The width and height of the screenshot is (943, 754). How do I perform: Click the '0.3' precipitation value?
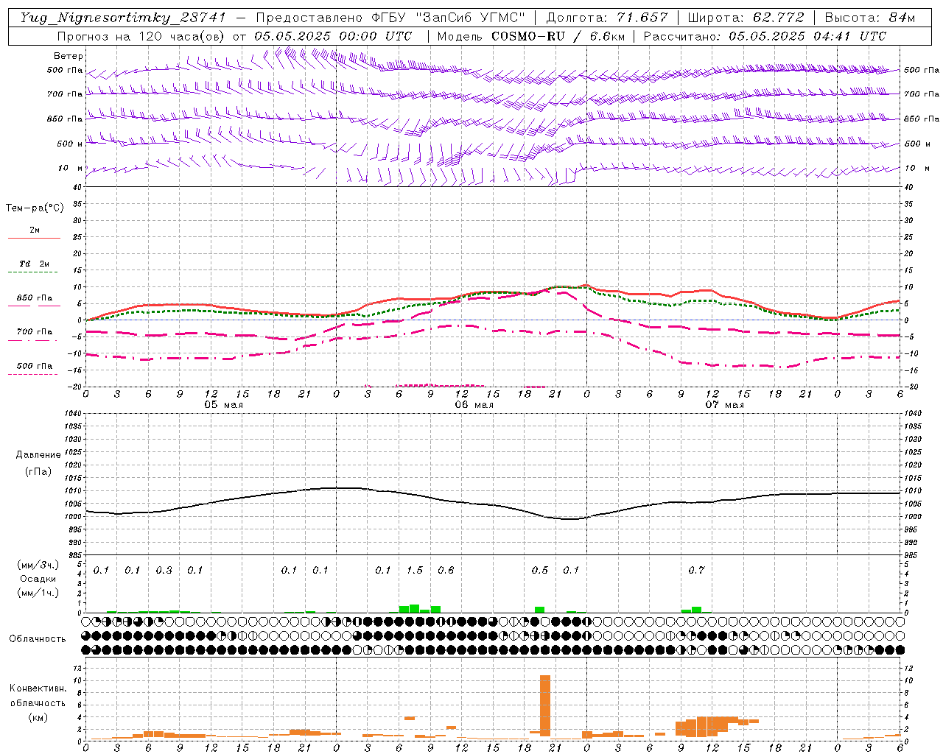[x=164, y=570]
